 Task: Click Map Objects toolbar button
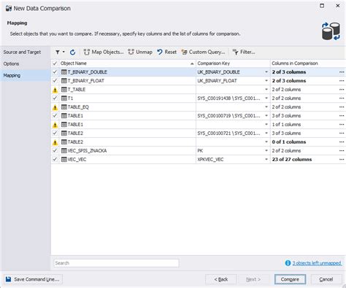tap(104, 52)
